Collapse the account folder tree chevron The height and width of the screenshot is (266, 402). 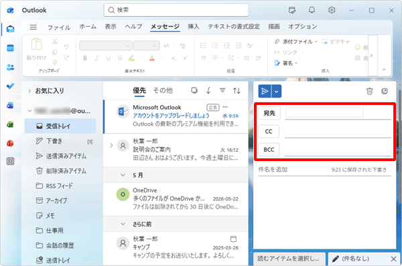(x=29, y=111)
